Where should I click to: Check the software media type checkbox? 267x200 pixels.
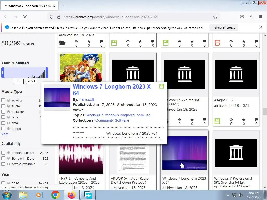click(x=3, y=111)
